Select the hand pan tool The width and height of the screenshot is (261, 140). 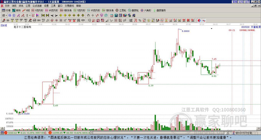coord(88,16)
